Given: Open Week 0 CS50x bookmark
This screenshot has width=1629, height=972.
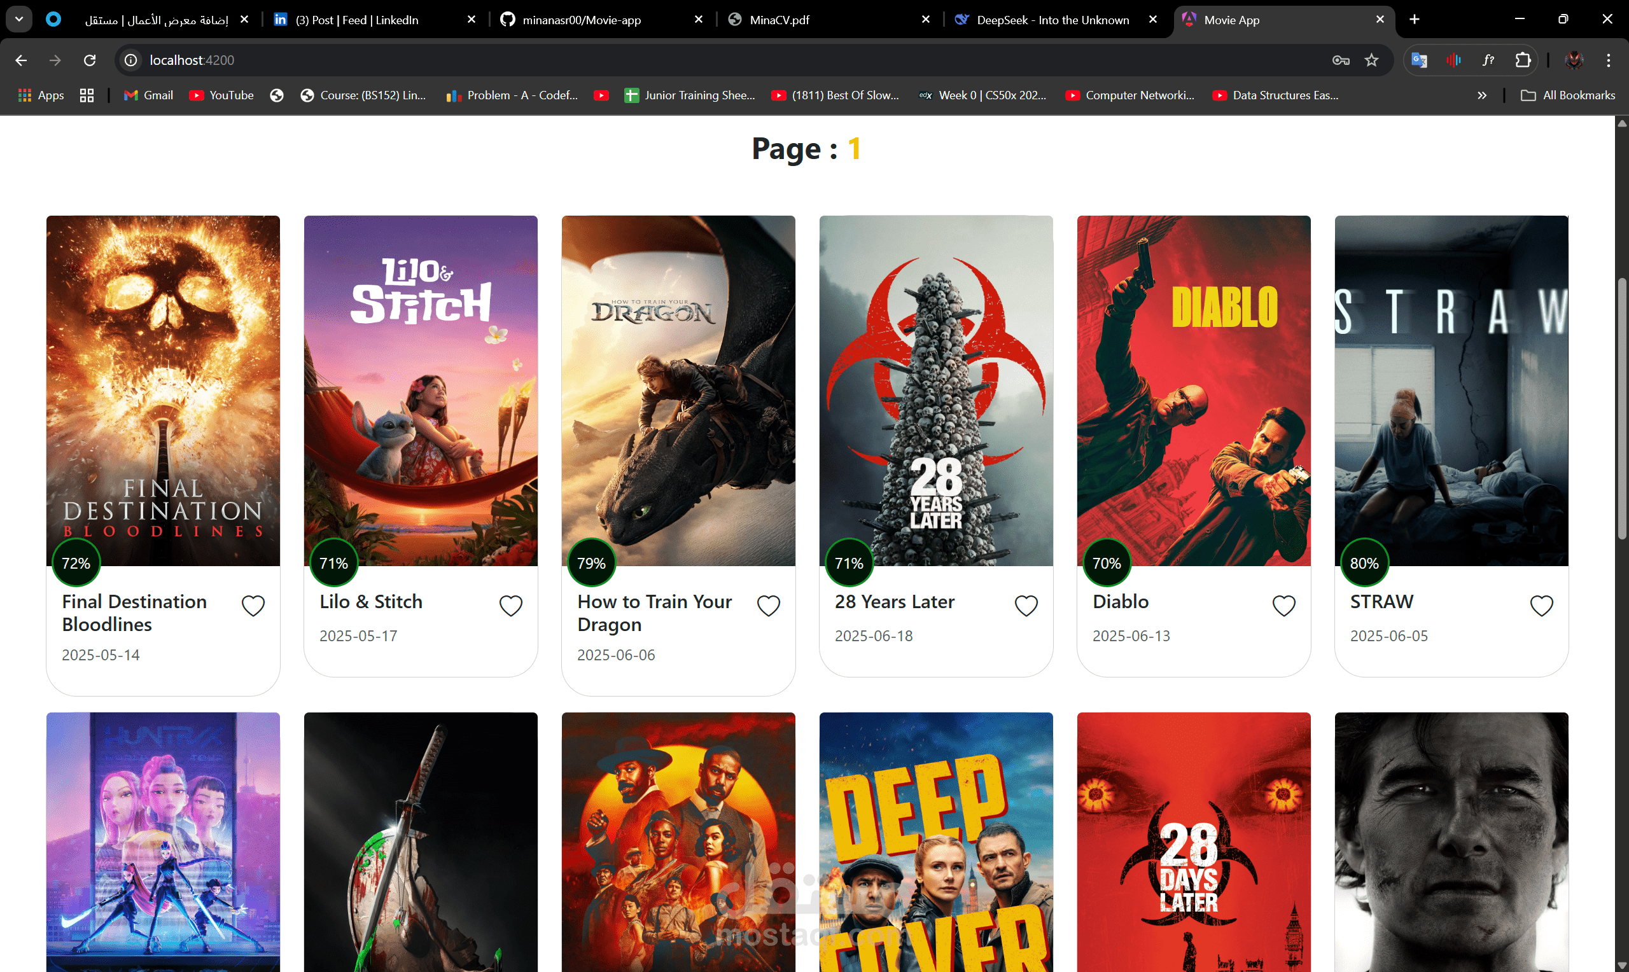Looking at the screenshot, I should coord(982,95).
